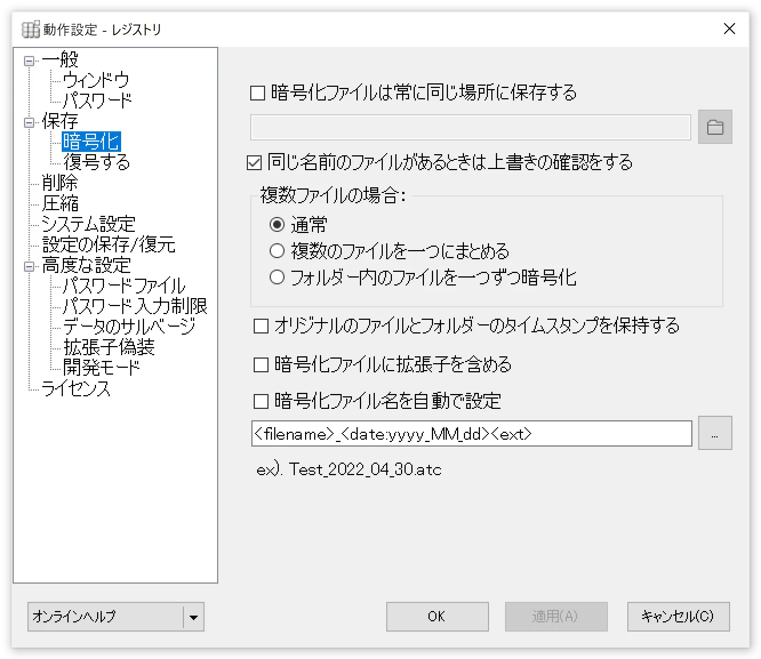Screen dimensions: 761x659
Task: Select the 通常 radio button
Action: point(277,224)
